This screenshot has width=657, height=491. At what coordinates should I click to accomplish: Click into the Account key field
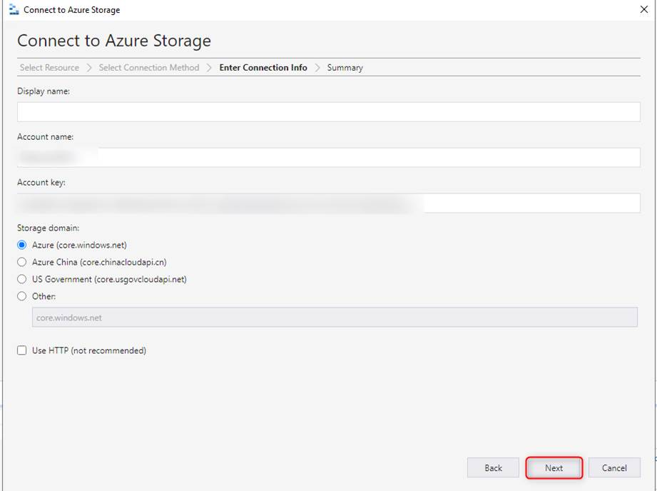[328, 203]
